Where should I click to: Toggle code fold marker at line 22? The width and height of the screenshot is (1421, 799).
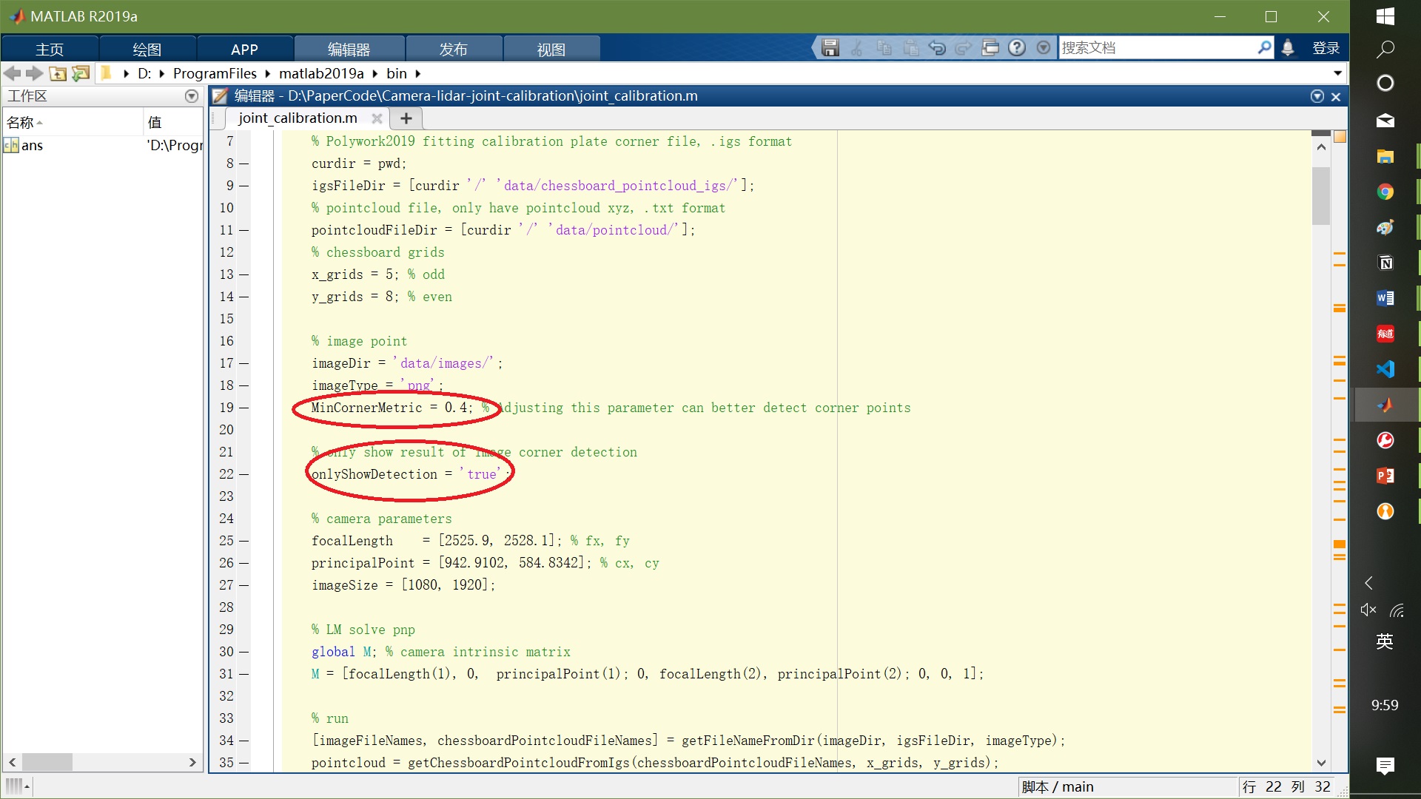pyautogui.click(x=244, y=474)
